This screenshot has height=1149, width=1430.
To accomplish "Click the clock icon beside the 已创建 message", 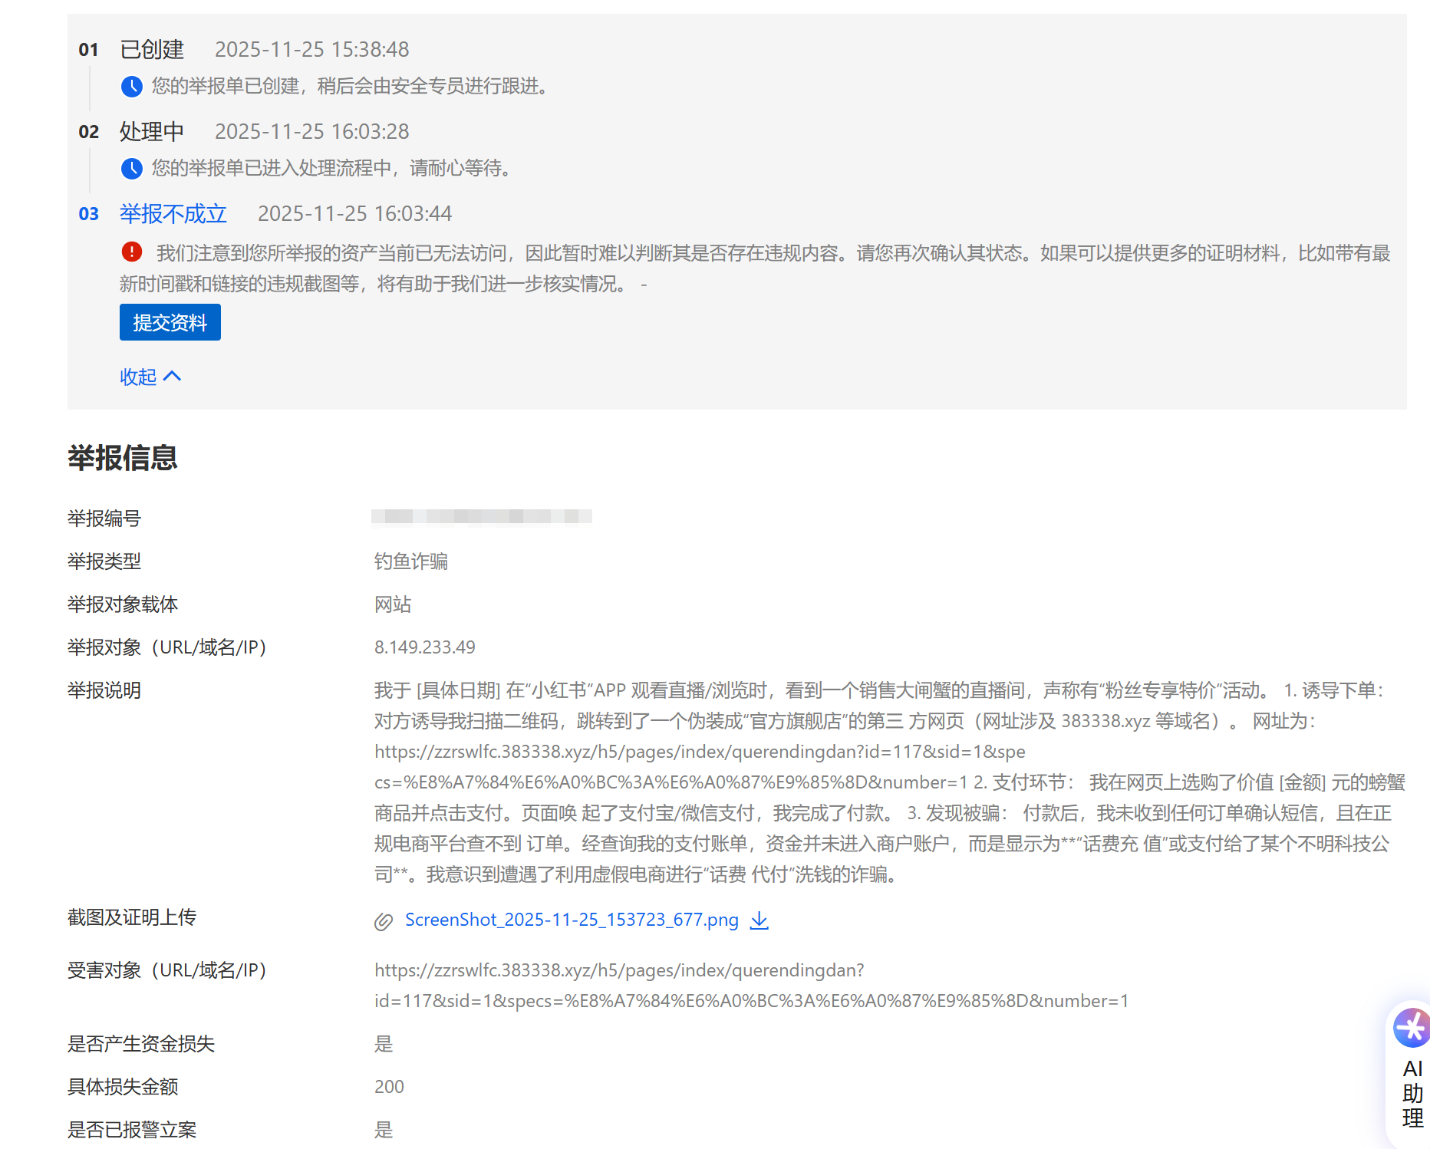I will point(131,87).
